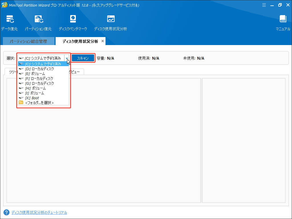Choose [D:] ローカルディスク from list
Screen dimensions: 292x219
tap(43, 69)
